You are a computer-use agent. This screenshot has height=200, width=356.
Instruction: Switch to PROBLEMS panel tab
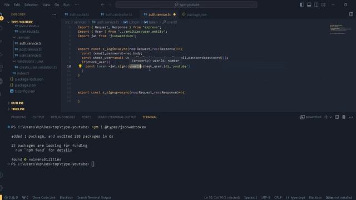click(18, 117)
